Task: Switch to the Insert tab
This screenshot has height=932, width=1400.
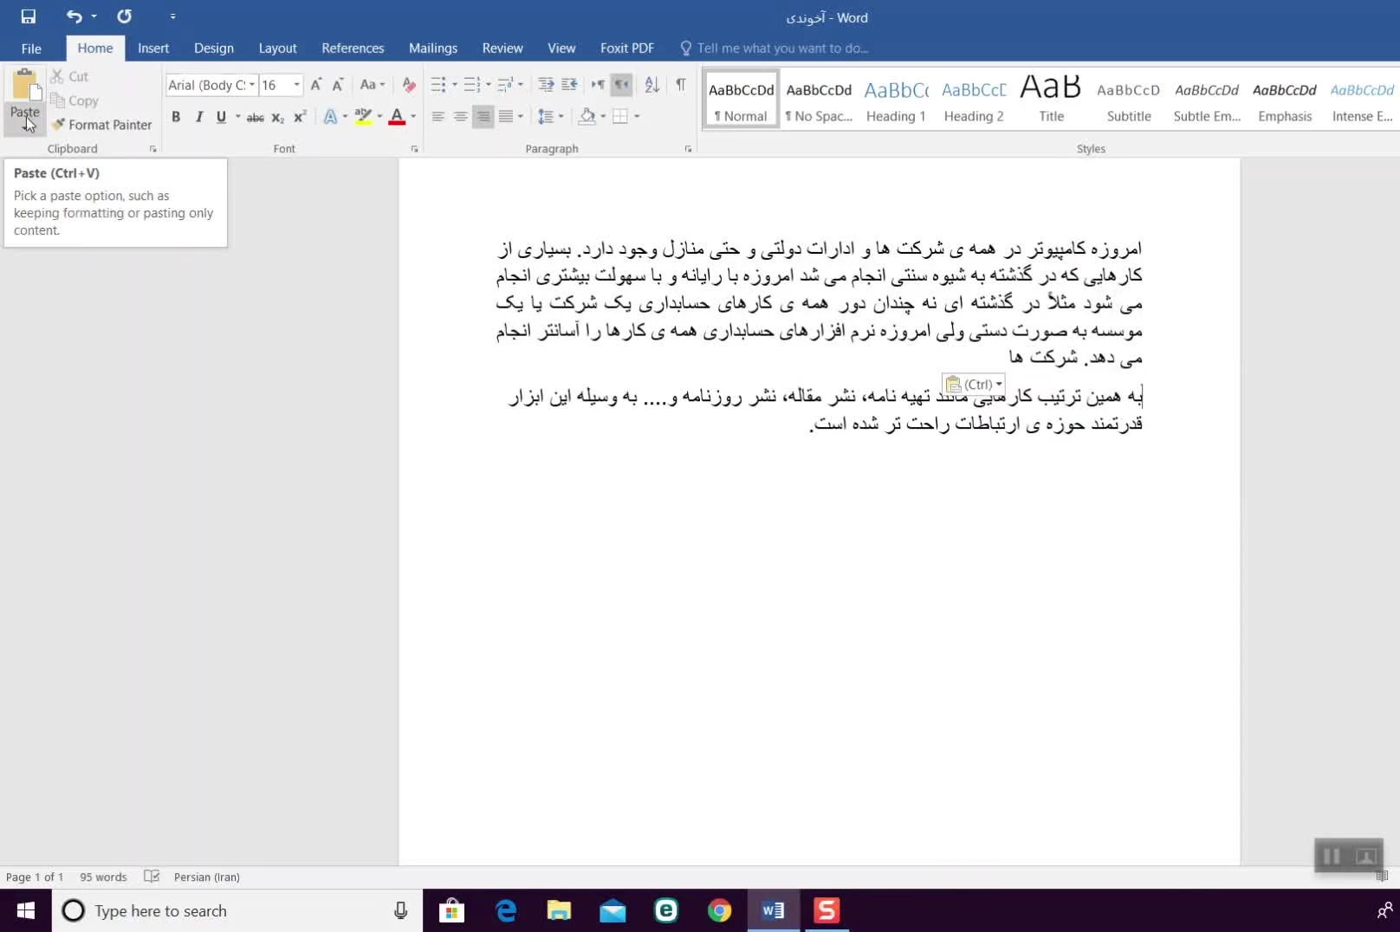Action: point(153,49)
